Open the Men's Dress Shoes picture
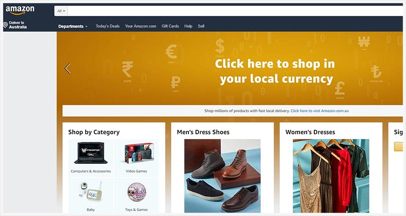 coord(223,176)
